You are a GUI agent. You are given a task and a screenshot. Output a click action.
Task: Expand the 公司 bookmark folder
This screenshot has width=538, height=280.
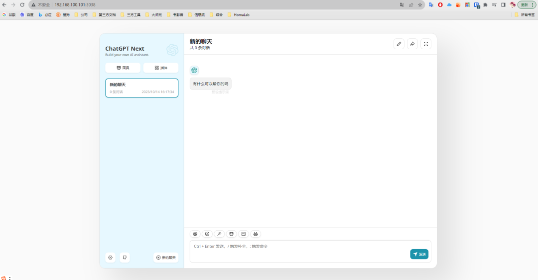pyautogui.click(x=81, y=15)
